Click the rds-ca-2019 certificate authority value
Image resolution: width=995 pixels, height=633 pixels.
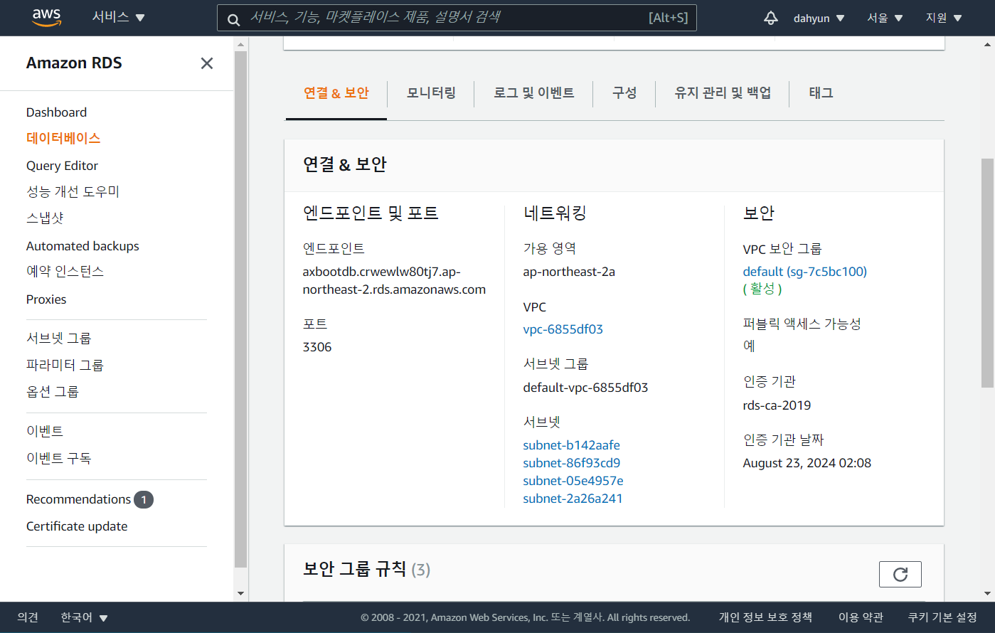[777, 405]
